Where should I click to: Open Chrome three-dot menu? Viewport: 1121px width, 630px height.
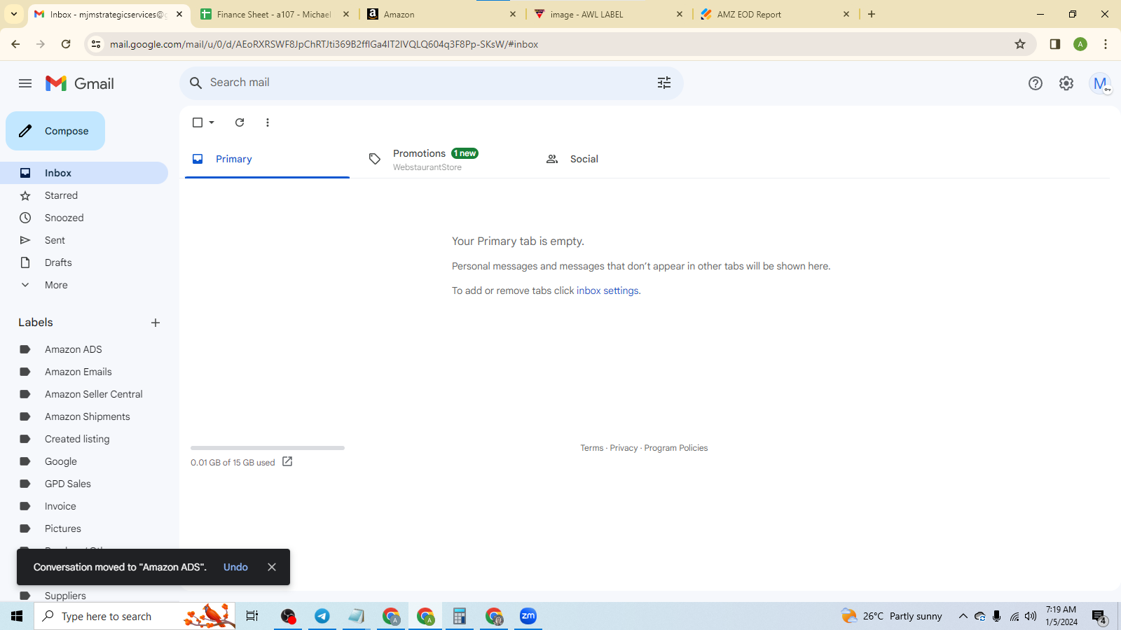(1106, 44)
